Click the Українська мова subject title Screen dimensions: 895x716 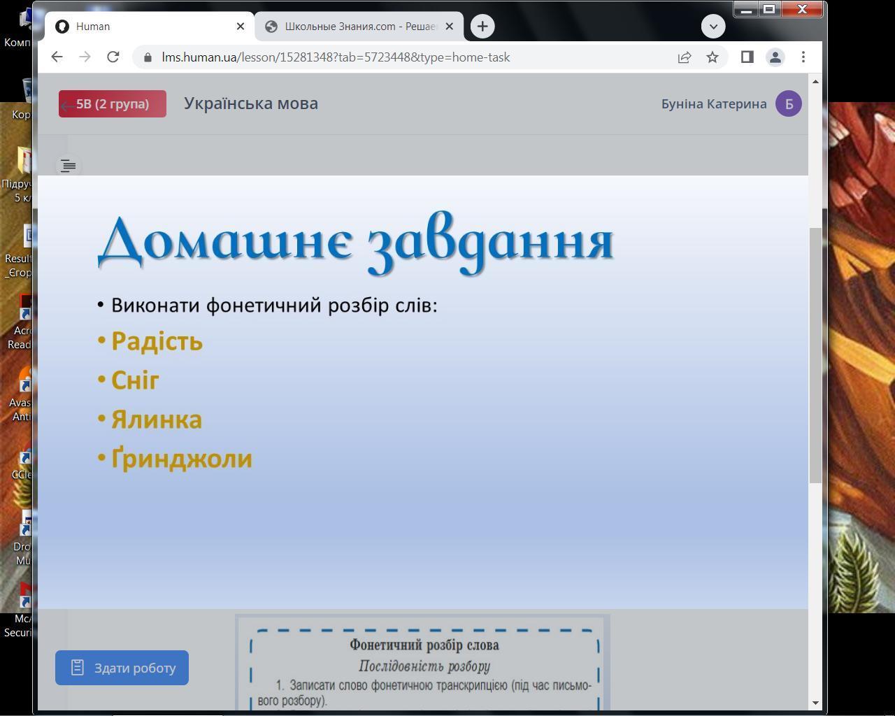[251, 103]
